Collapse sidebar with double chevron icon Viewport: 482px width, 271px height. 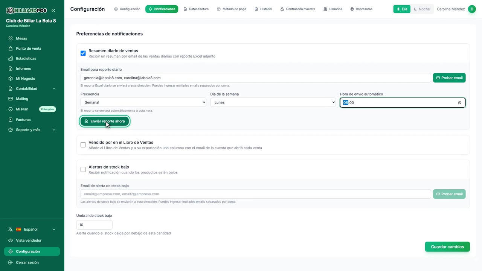[53, 11]
